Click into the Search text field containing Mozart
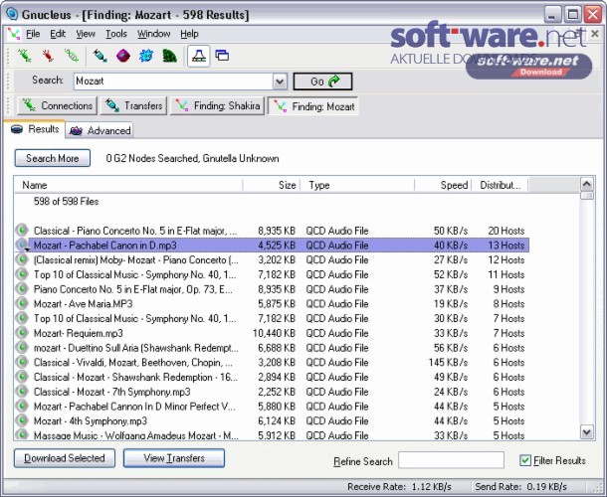The height and width of the screenshot is (497, 607). [x=173, y=82]
